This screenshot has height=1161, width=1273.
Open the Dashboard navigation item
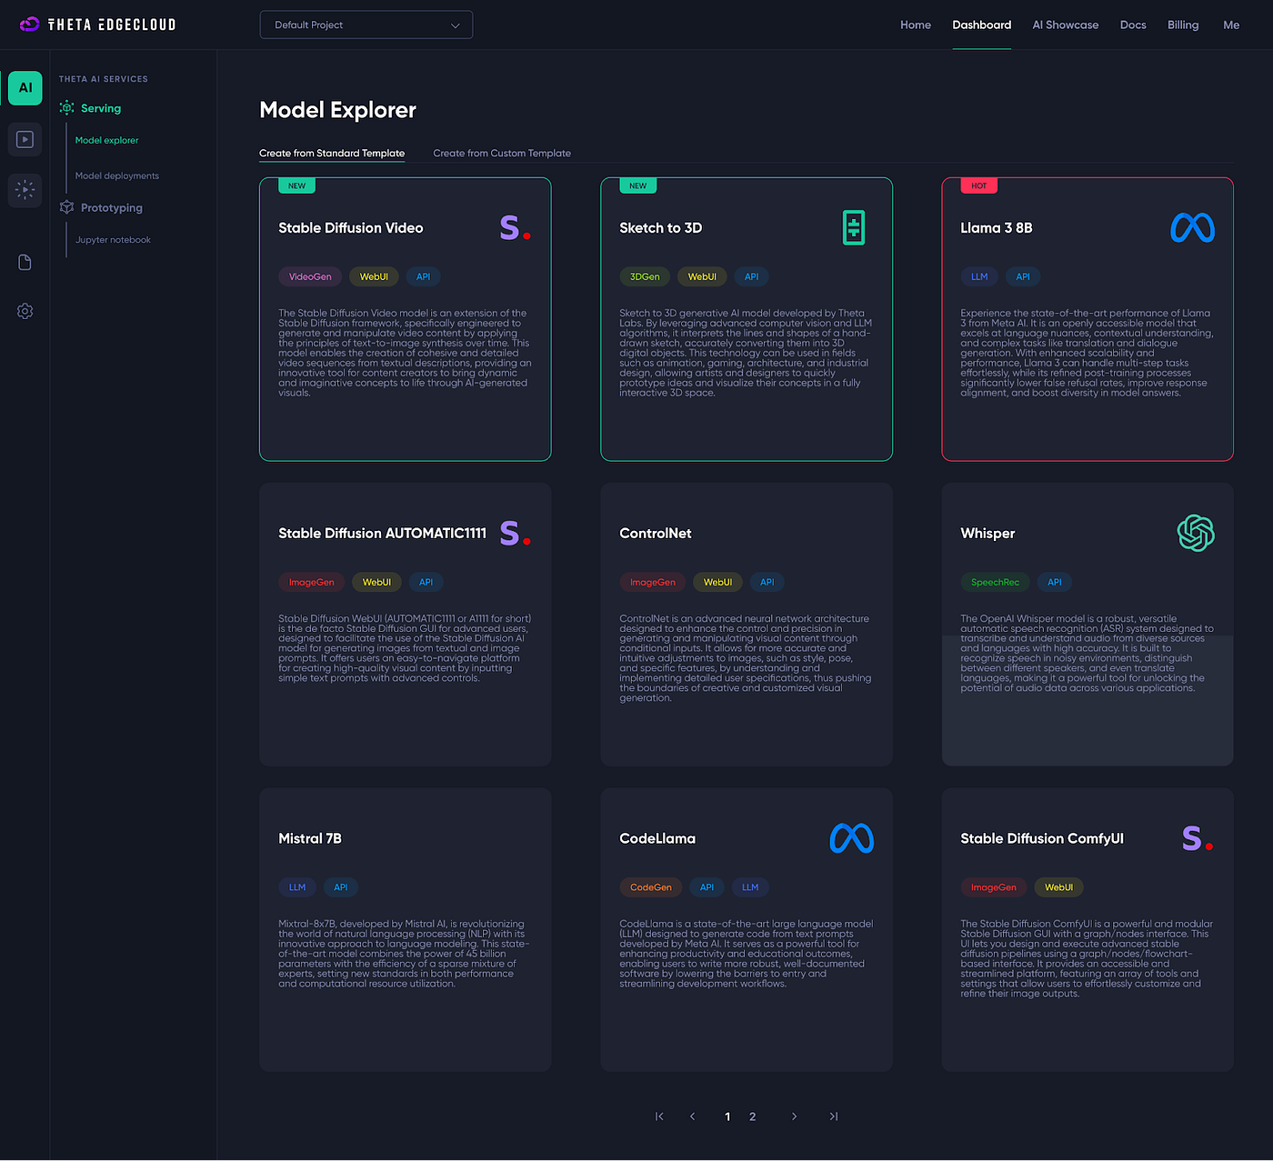pyautogui.click(x=982, y=25)
